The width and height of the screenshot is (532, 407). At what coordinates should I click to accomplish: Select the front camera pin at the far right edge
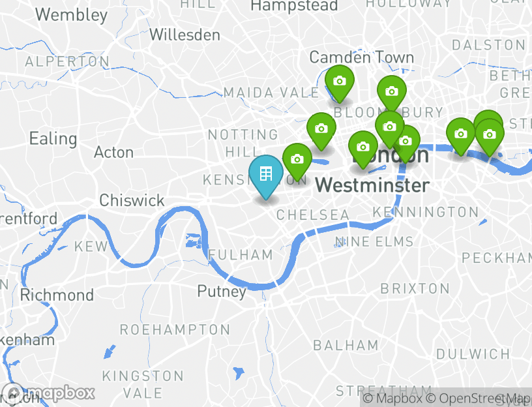(x=490, y=136)
